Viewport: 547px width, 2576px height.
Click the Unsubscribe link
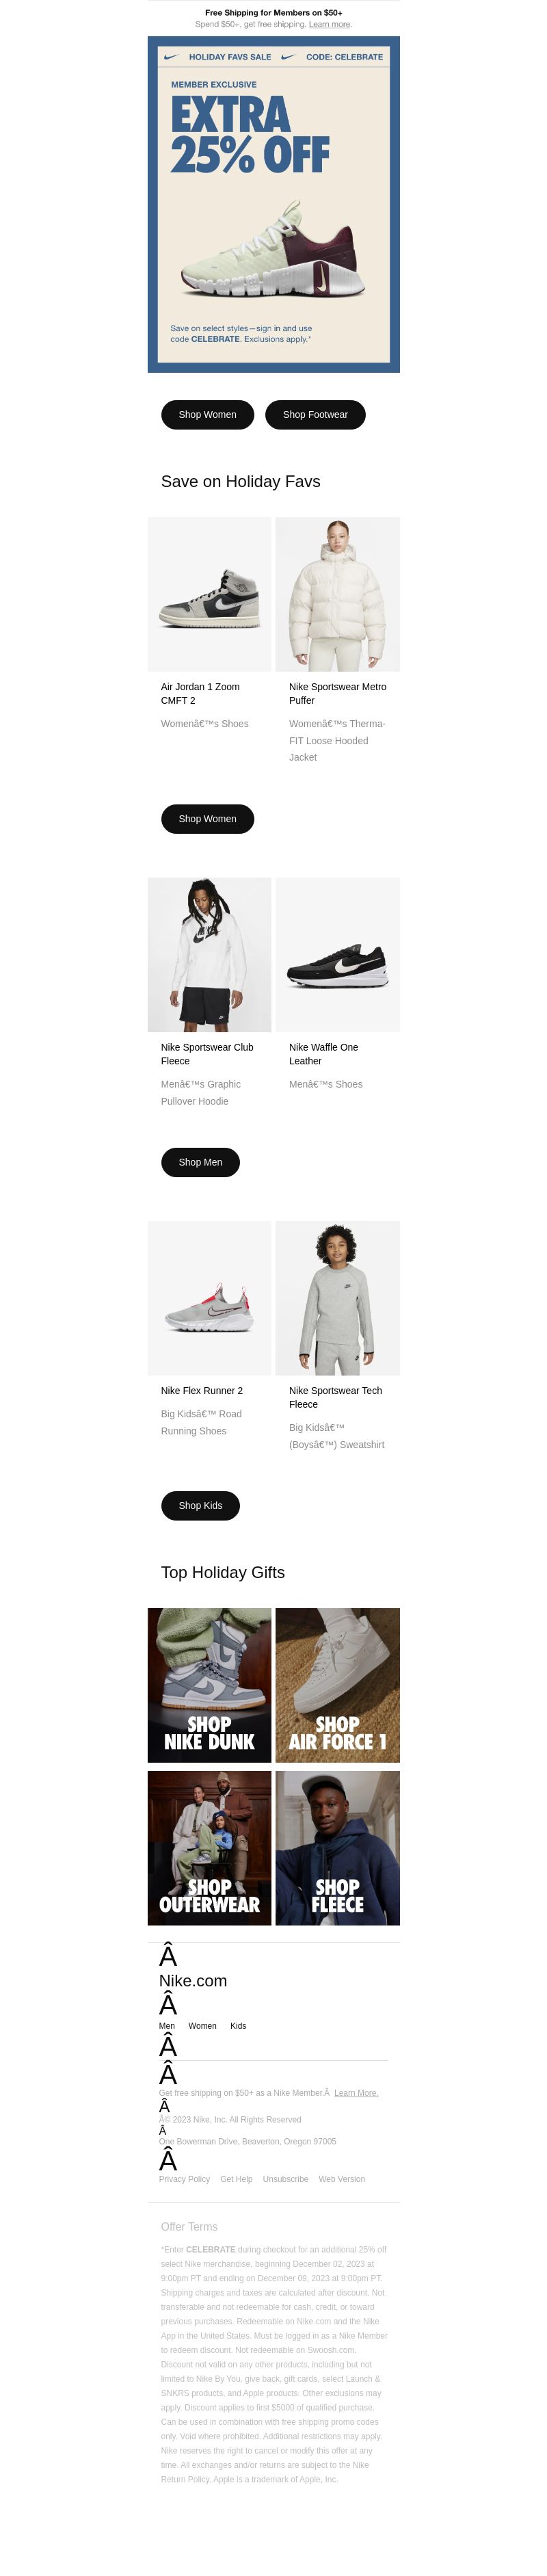(285, 2179)
